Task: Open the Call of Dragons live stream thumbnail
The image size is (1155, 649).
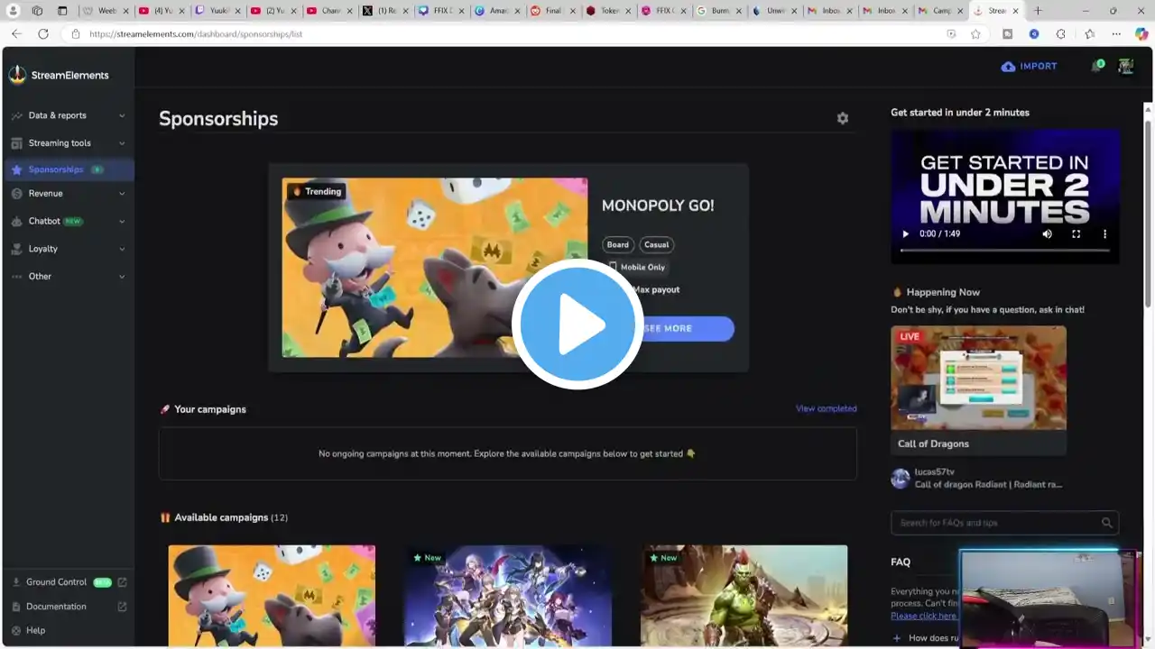Action: click(978, 378)
